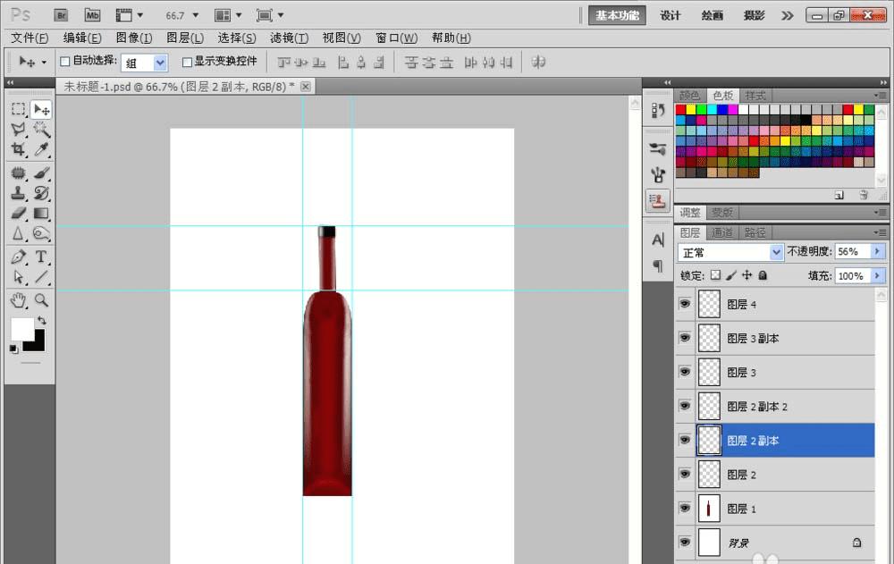Check the 显示变换控件 option
This screenshot has height=564, width=894.
187,62
